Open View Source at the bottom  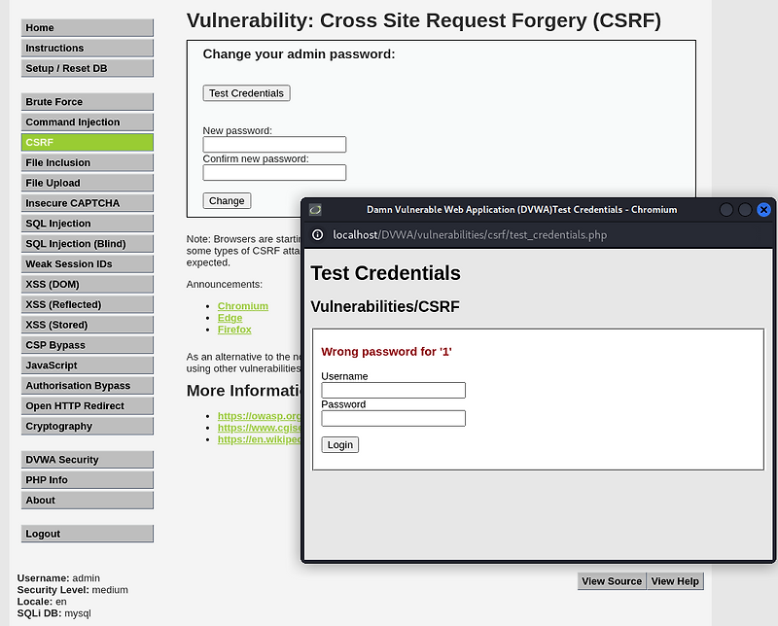612,580
